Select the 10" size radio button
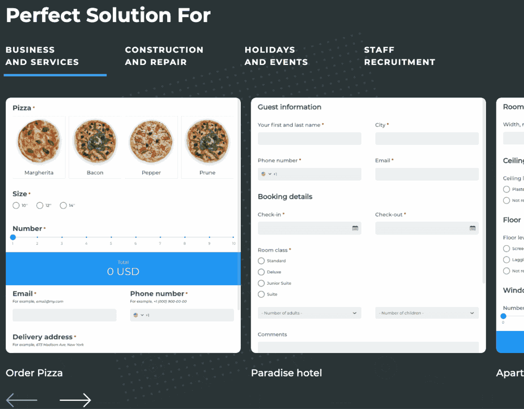 [16, 206]
